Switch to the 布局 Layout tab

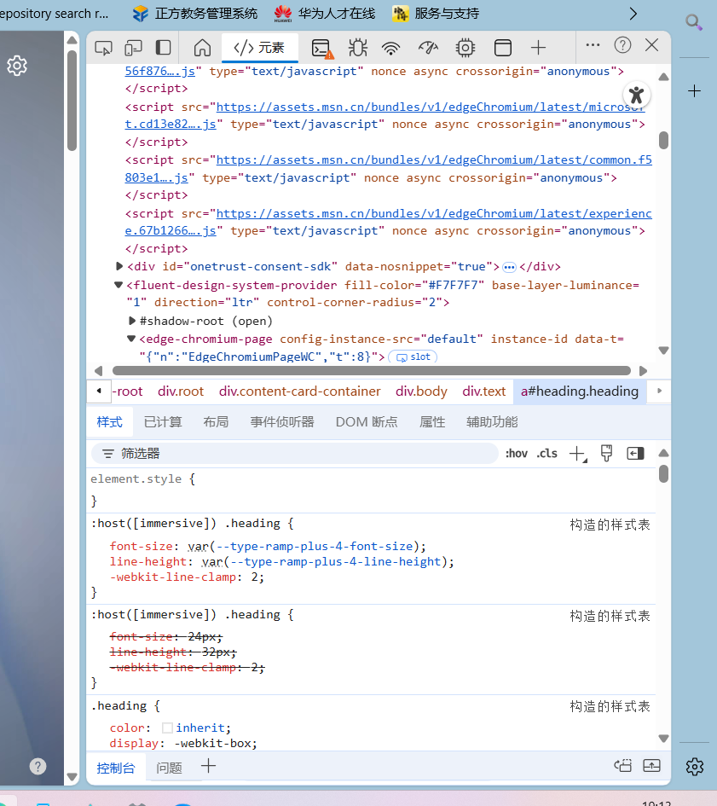216,422
